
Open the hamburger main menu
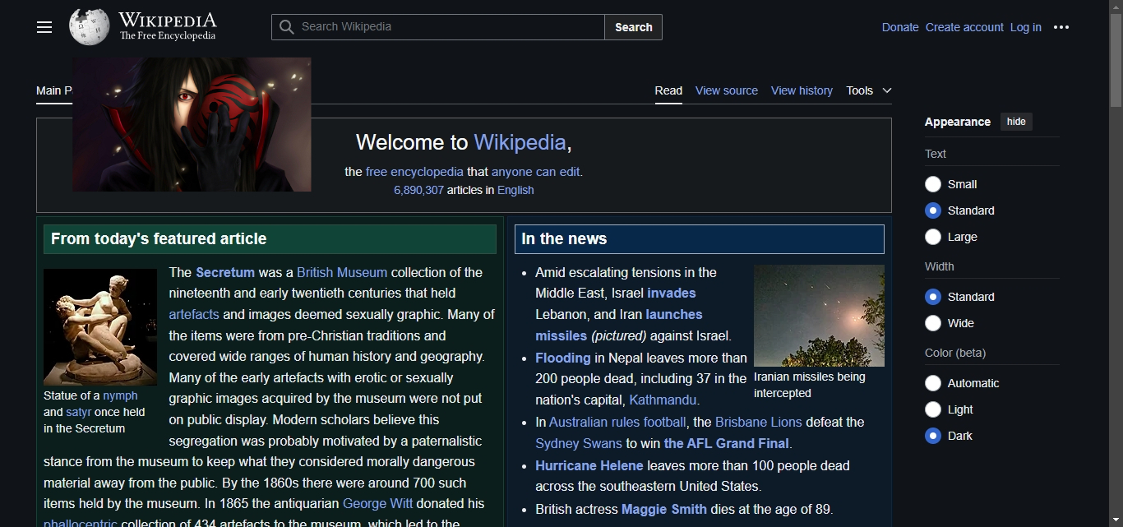[44, 27]
